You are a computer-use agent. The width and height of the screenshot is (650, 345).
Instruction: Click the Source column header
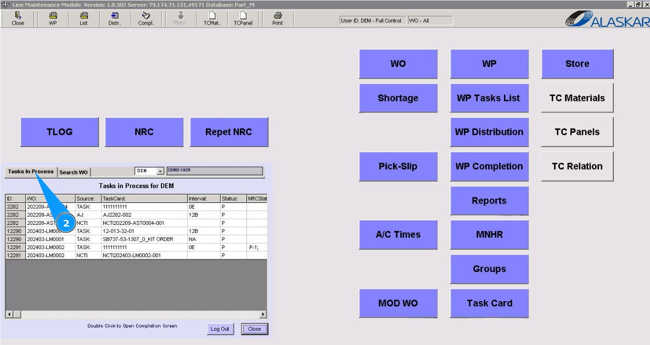point(88,199)
